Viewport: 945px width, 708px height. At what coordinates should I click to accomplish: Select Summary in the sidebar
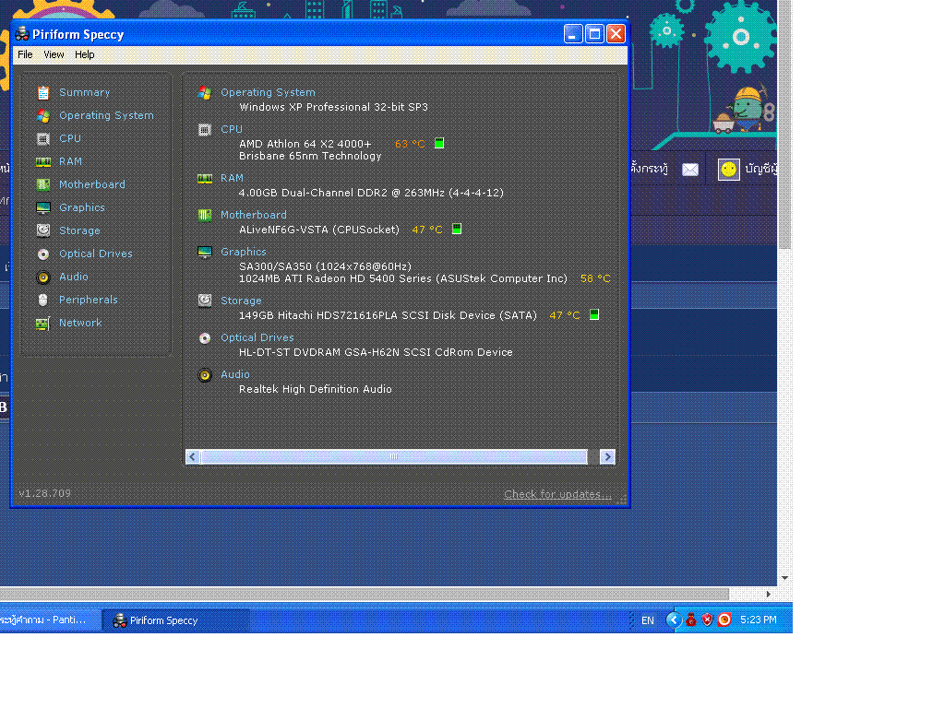tap(84, 93)
